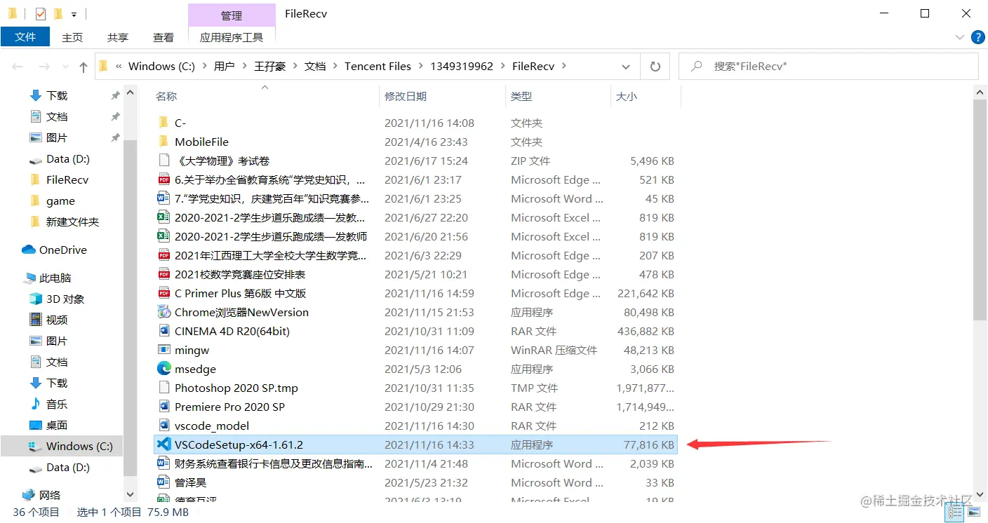Click the folder icon of the C- folder

tap(163, 123)
